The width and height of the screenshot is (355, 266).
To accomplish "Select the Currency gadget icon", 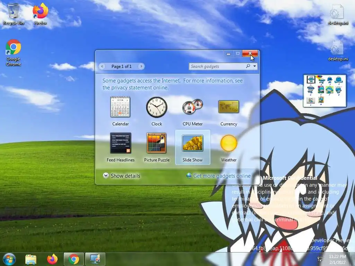I will 229,107.
